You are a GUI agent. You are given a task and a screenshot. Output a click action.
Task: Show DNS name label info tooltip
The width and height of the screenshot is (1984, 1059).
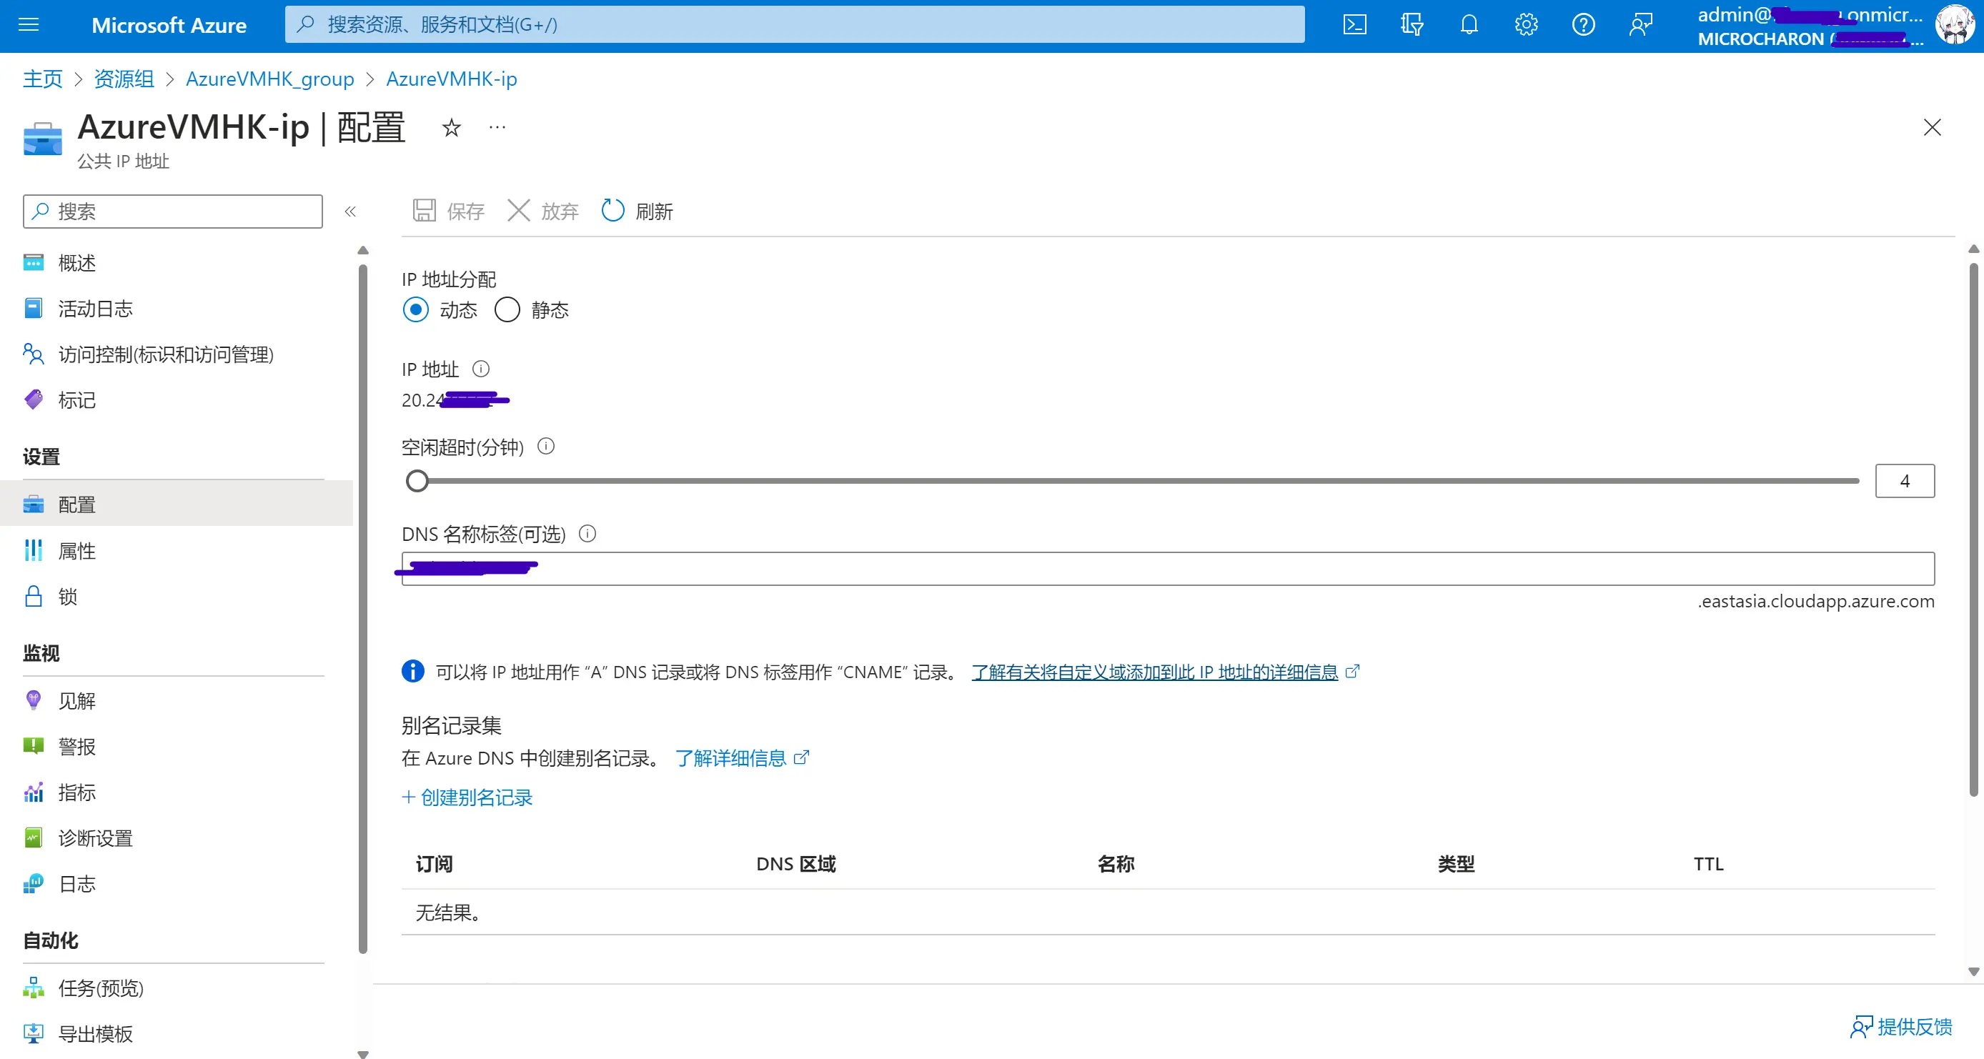pyautogui.click(x=587, y=534)
